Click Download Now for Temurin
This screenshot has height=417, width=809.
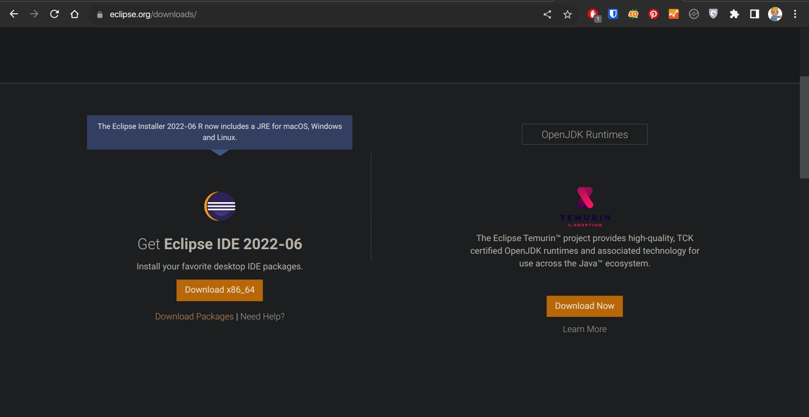pos(585,306)
